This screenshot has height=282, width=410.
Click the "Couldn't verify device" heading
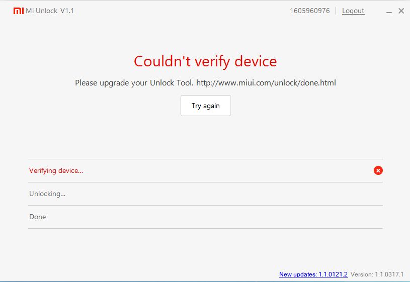point(205,61)
